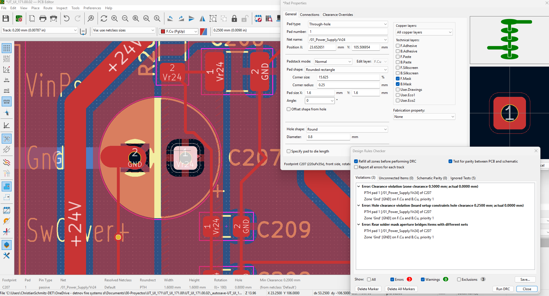This screenshot has width=549, height=296.
Task: Toggle ratsnest display icon
Action: pyautogui.click(x=7, y=139)
